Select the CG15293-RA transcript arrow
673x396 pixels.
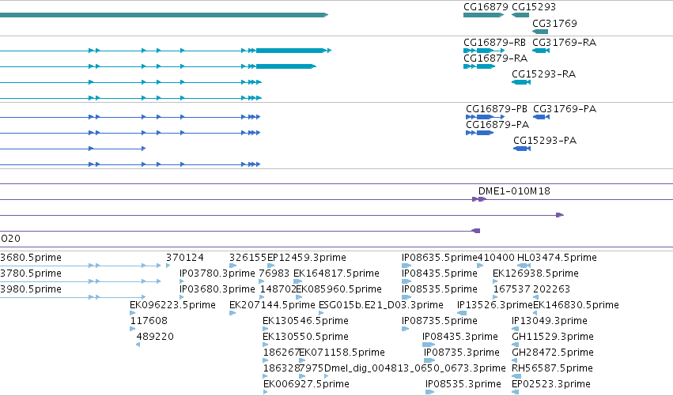tap(521, 82)
